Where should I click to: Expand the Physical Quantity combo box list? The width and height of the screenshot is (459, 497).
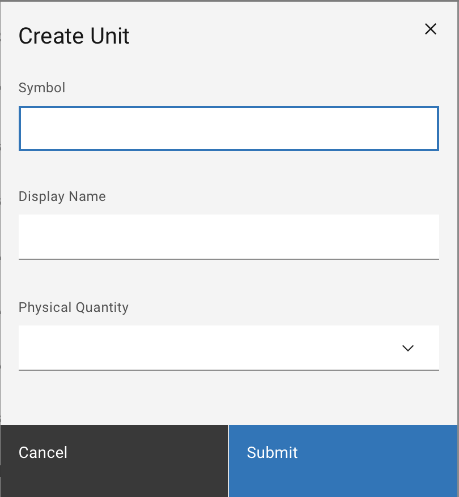228,348
